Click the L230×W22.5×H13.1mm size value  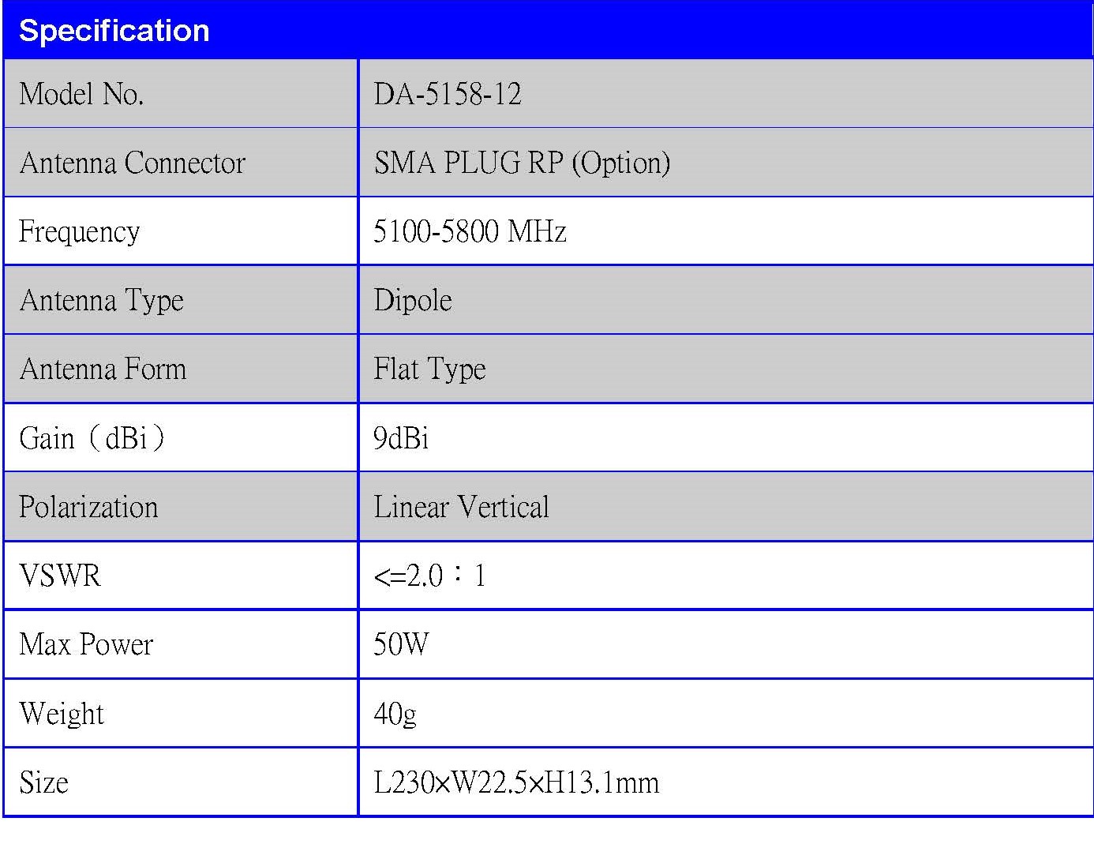[516, 782]
